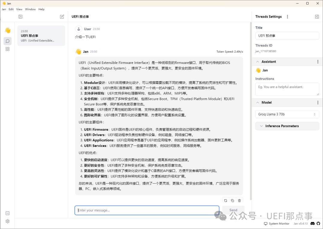Copy the assistant message

[x=232, y=201]
